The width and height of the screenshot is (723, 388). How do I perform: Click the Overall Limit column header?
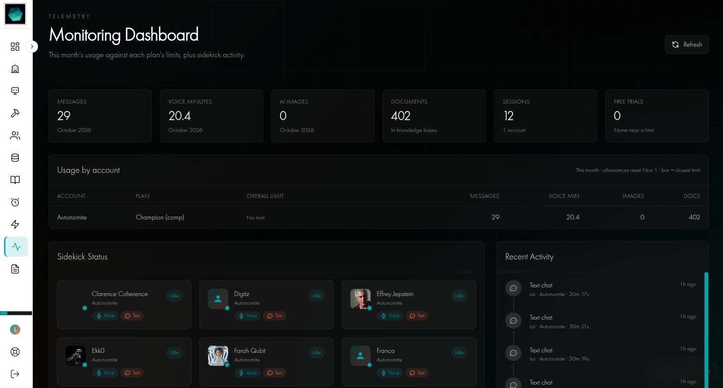265,196
